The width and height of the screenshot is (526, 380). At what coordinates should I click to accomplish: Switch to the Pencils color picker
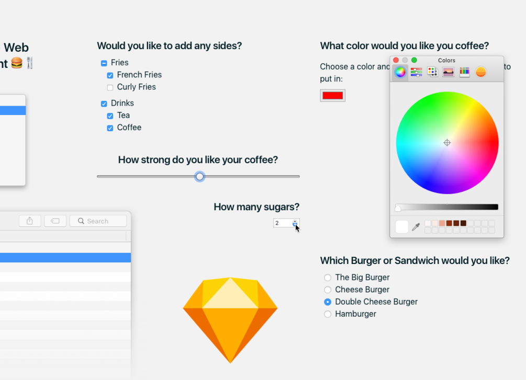pos(464,72)
